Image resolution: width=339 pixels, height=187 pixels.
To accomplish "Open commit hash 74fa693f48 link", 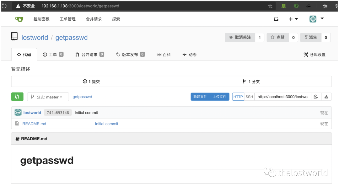I will [x=58, y=113].
